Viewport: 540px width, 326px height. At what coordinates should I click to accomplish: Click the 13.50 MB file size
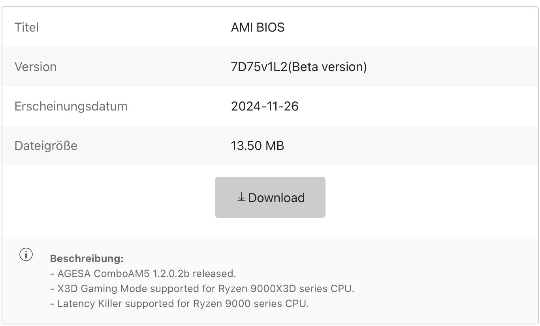click(x=257, y=146)
